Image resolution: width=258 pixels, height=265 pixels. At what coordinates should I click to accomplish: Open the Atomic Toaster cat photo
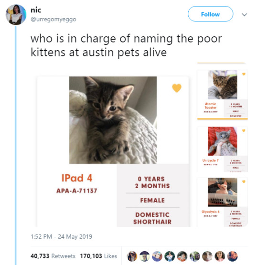[x=223, y=85]
